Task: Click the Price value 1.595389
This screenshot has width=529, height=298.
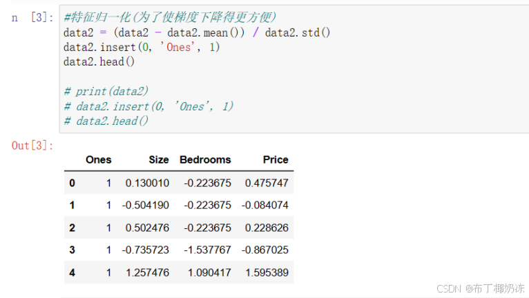Action: point(267,272)
